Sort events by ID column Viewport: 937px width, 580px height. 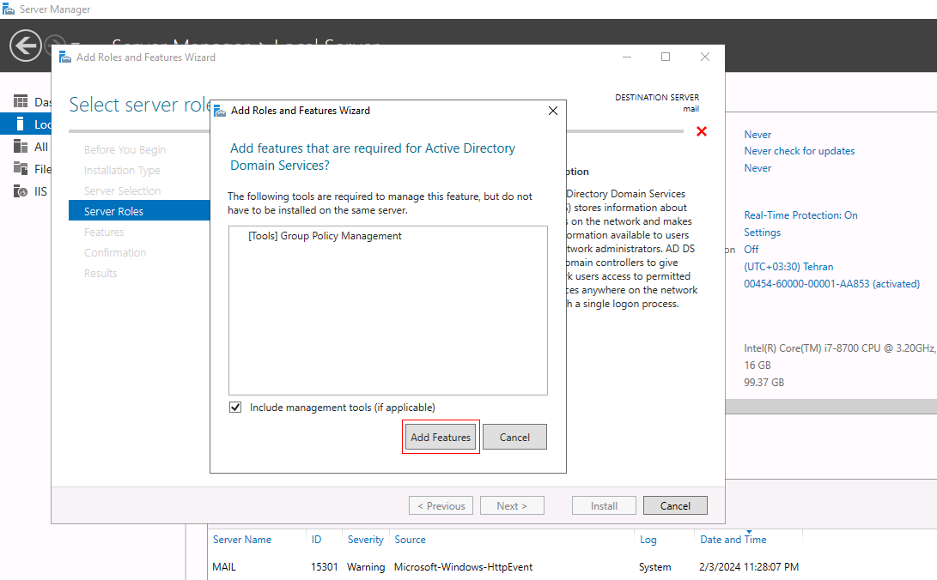point(316,540)
